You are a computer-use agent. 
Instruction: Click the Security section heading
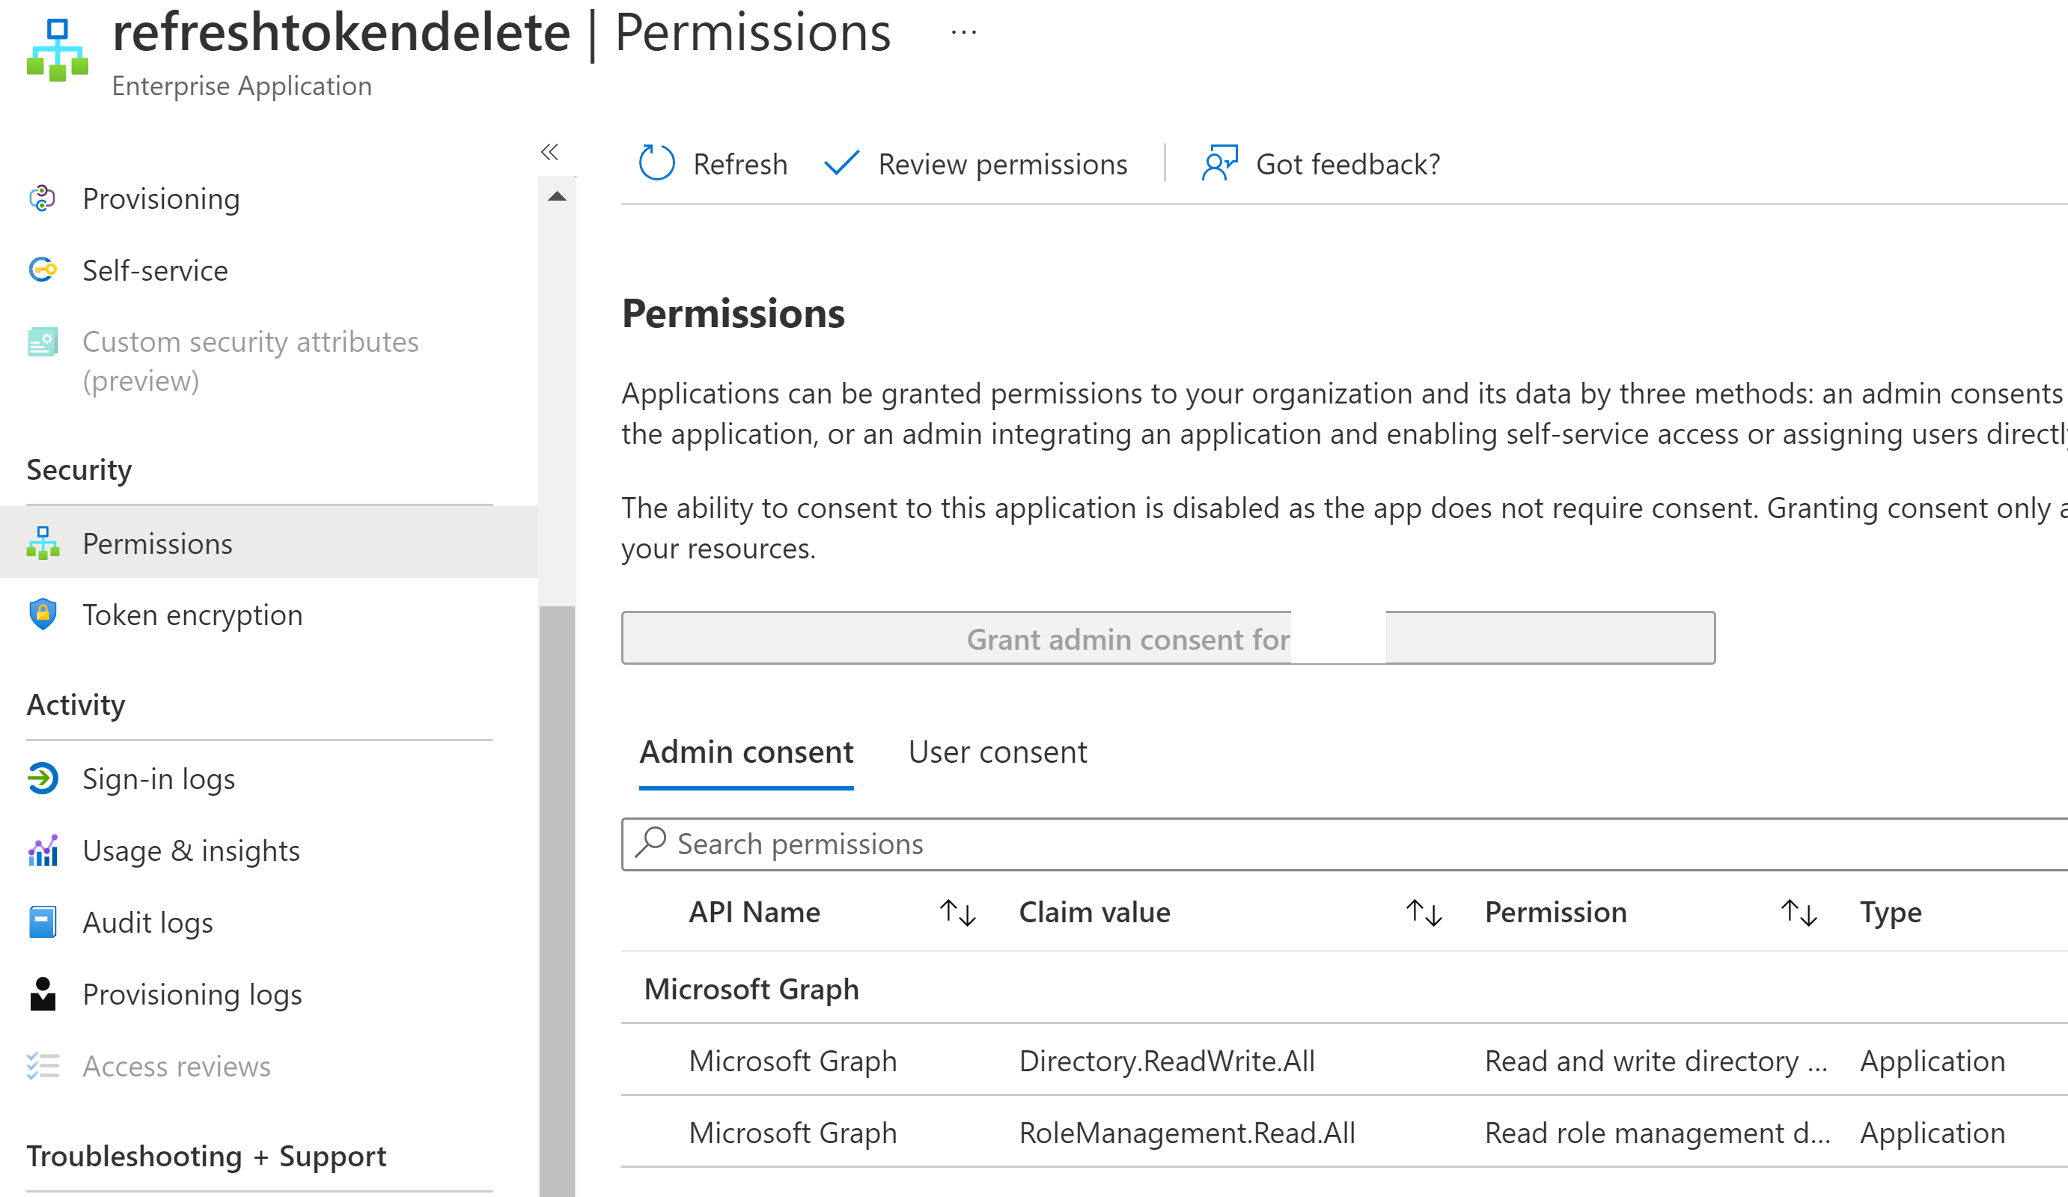[79, 469]
